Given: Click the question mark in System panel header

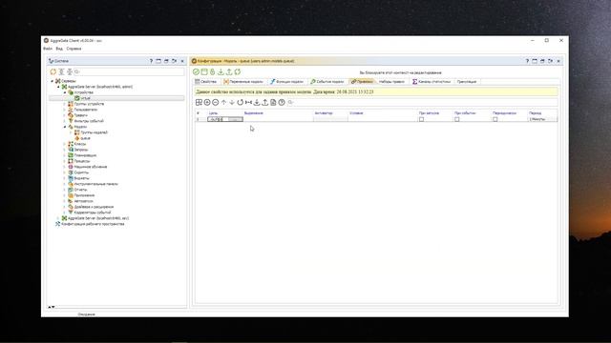Looking at the screenshot, I should click(151, 61).
